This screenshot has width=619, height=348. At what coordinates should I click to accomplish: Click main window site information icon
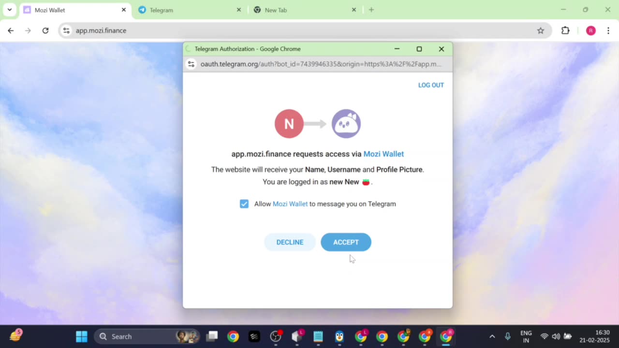67,30
